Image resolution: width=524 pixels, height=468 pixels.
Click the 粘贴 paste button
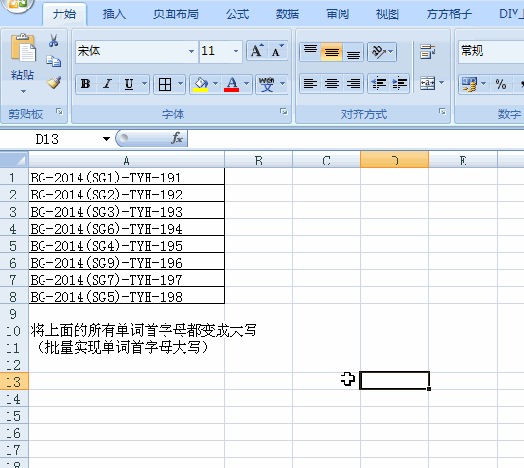click(23, 63)
